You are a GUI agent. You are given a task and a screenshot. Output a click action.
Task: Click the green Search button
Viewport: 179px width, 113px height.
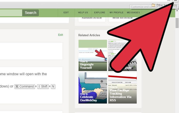(30, 12)
